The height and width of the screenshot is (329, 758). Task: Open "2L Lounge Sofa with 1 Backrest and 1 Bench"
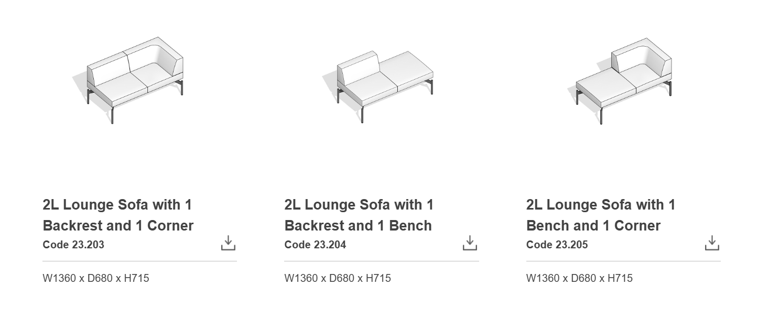(x=359, y=215)
